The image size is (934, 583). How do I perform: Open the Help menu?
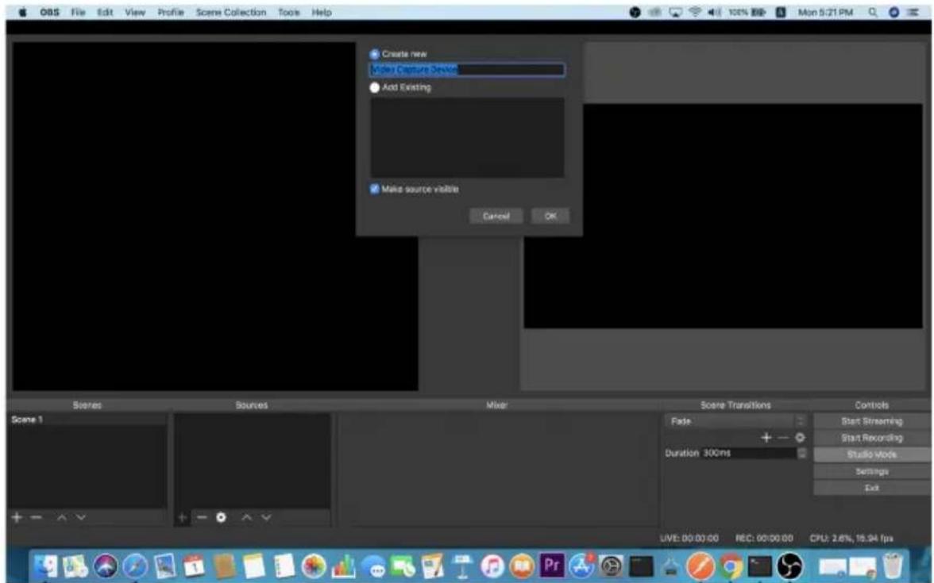pos(322,12)
